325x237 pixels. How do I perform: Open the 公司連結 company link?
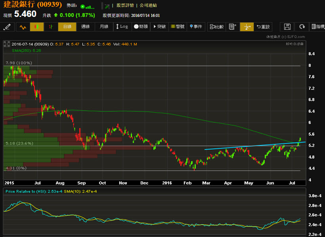click(148, 6)
